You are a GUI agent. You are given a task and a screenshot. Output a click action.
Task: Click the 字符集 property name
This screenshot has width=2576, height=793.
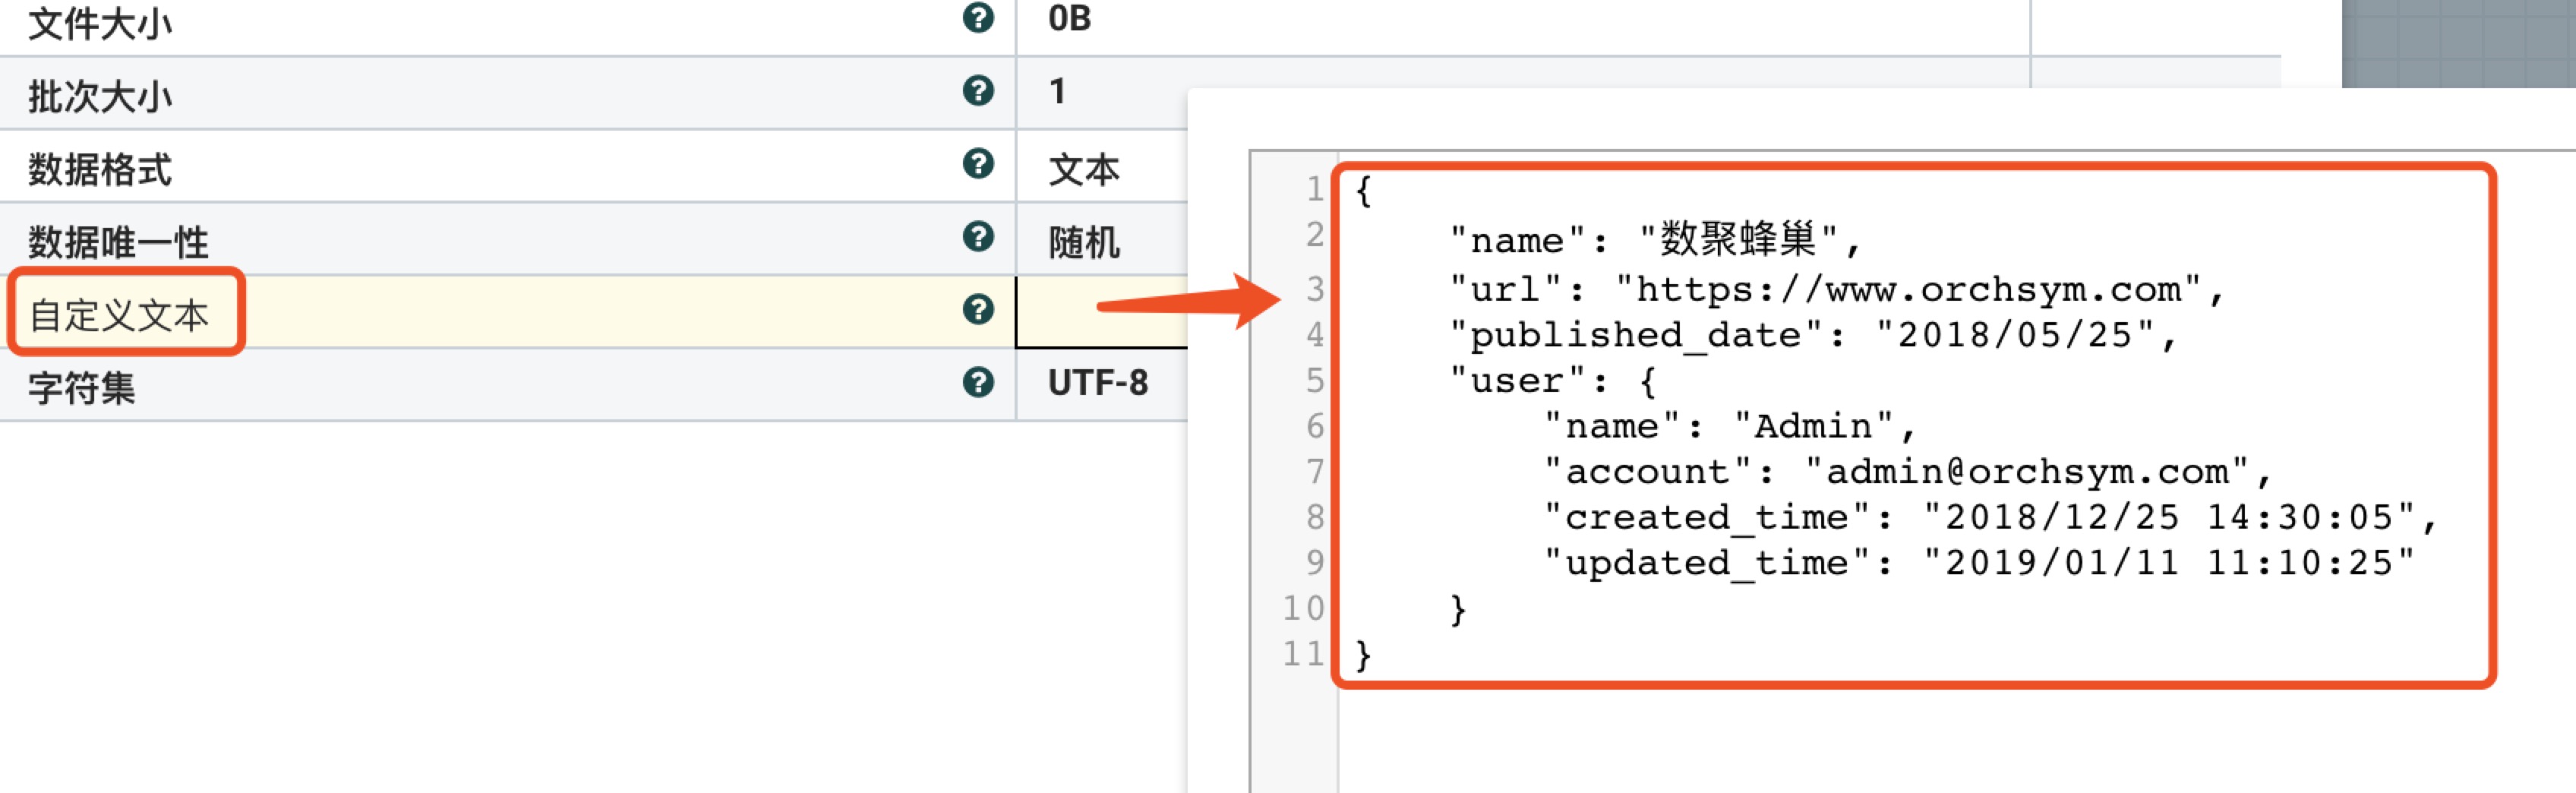tap(81, 388)
